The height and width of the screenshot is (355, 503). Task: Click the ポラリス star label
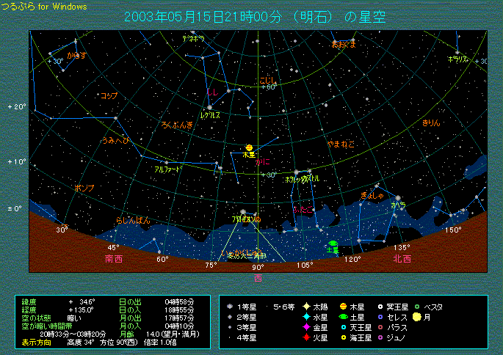pyautogui.click(x=458, y=59)
